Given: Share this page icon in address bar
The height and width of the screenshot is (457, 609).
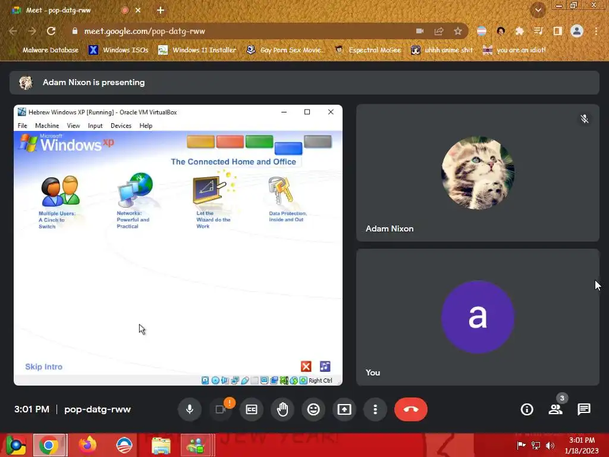Looking at the screenshot, I should pos(439,31).
